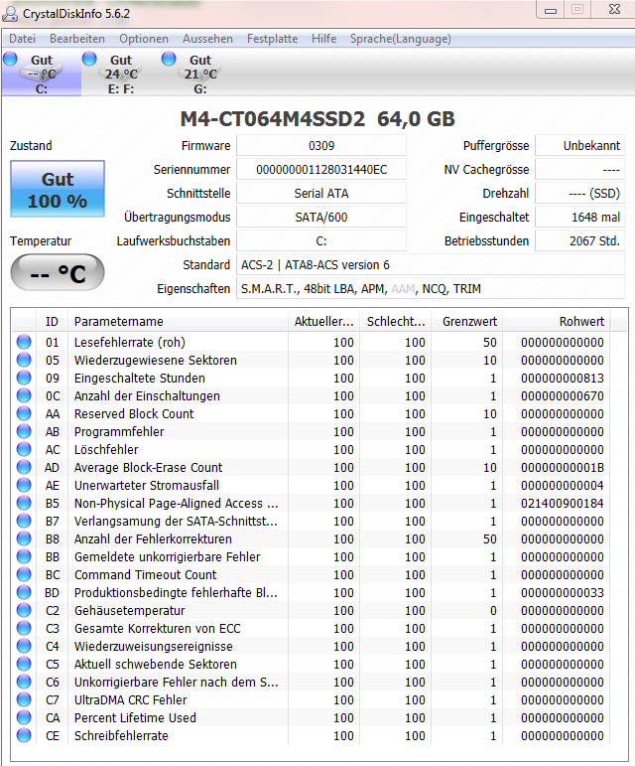
Task: Click the Firmware field showing 0309
Action: click(321, 146)
